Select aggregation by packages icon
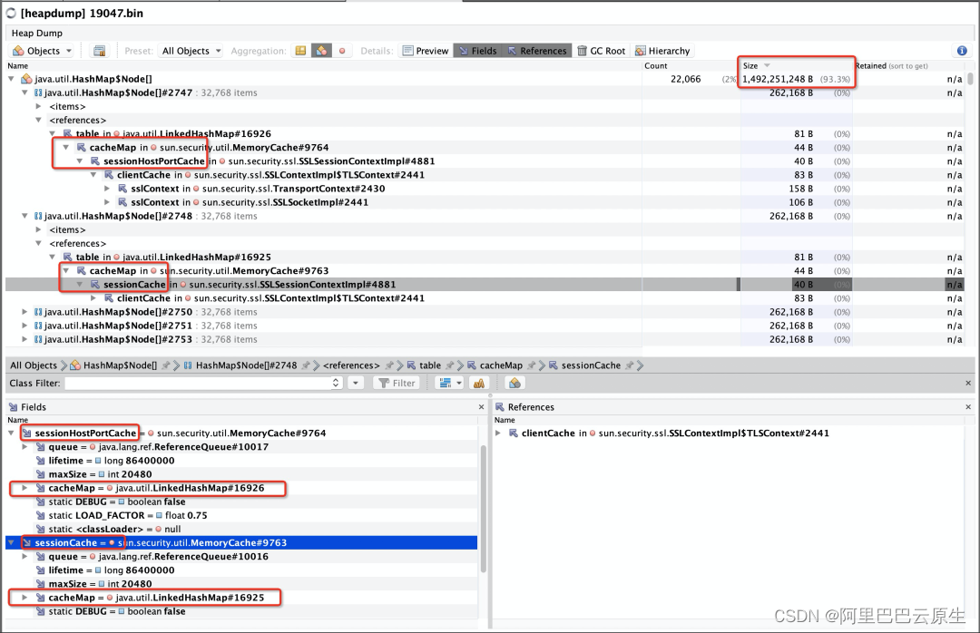980x633 pixels. click(x=301, y=51)
